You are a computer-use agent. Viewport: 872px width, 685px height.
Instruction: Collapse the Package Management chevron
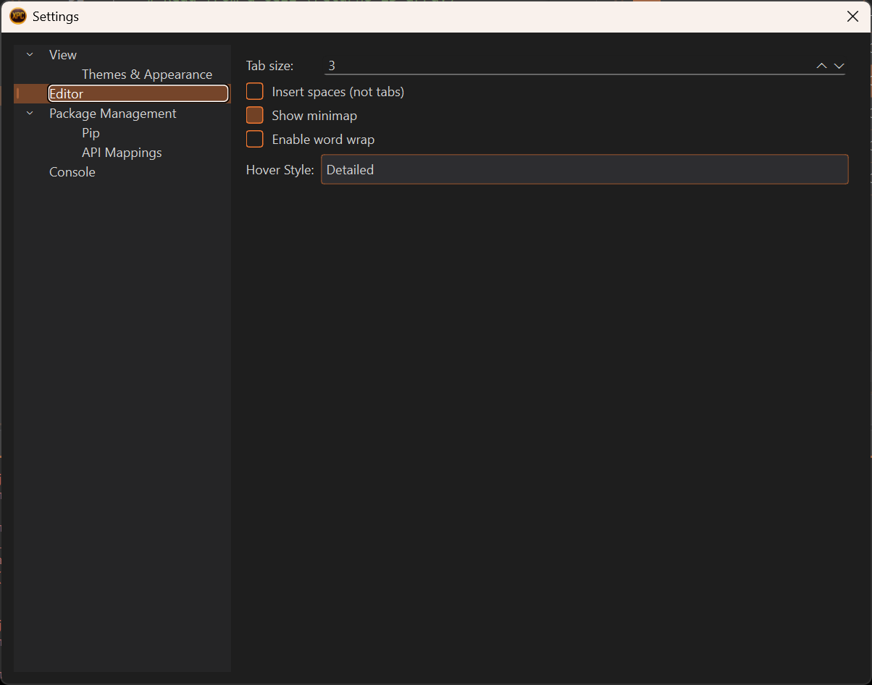point(30,114)
